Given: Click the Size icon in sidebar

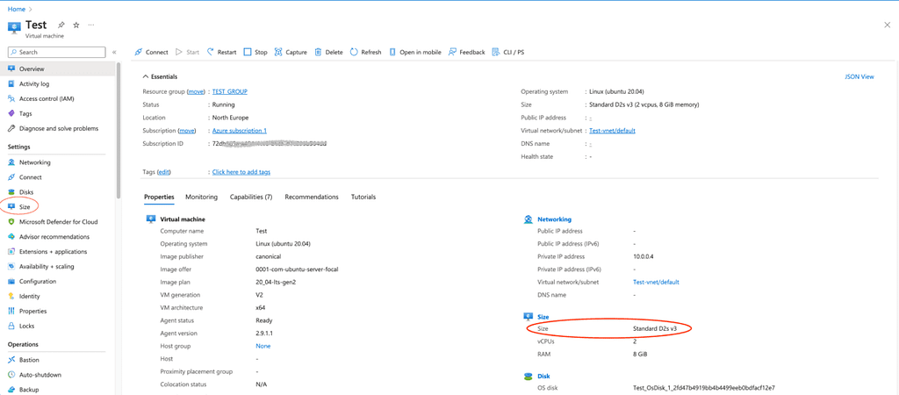Looking at the screenshot, I should tap(11, 206).
